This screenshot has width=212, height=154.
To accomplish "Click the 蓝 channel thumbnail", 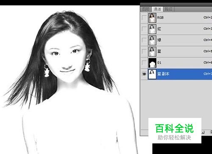I will pyautogui.click(x=152, y=51).
